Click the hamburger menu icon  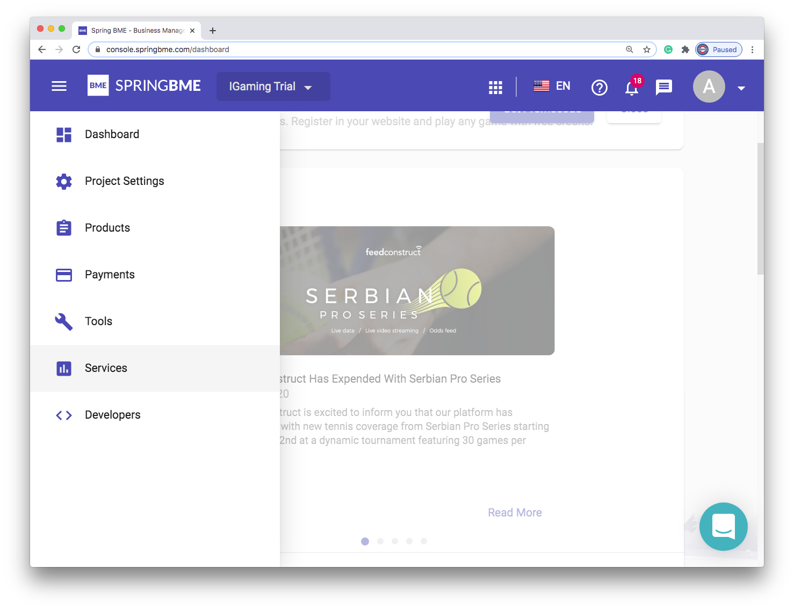(x=59, y=86)
